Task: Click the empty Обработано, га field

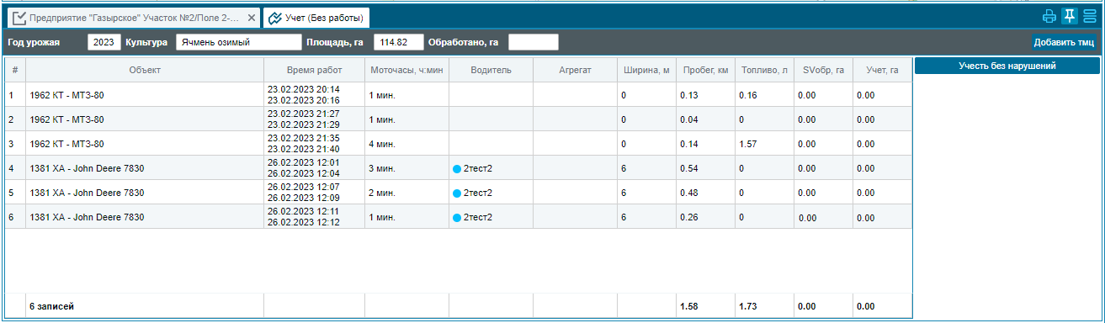Action: tap(533, 42)
